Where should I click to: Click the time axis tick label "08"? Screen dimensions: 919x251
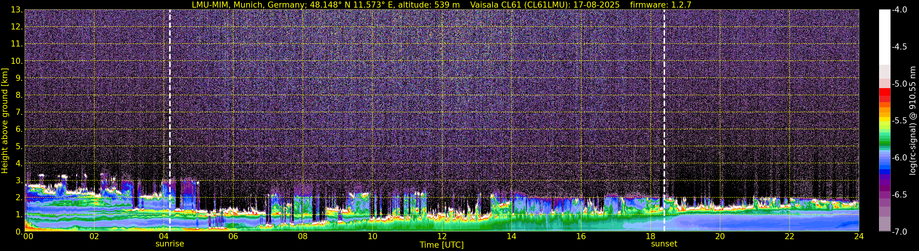click(x=303, y=236)
